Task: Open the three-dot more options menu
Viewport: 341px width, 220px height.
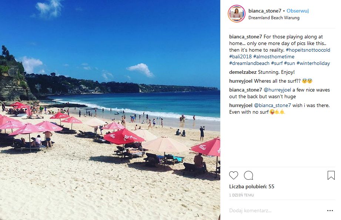Action: (x=330, y=210)
